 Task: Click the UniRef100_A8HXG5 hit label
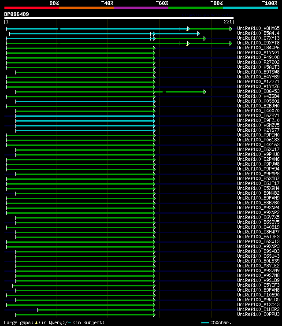pos(258,28)
